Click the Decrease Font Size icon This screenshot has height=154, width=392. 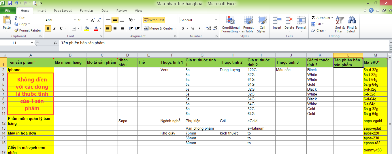click(x=99, y=20)
